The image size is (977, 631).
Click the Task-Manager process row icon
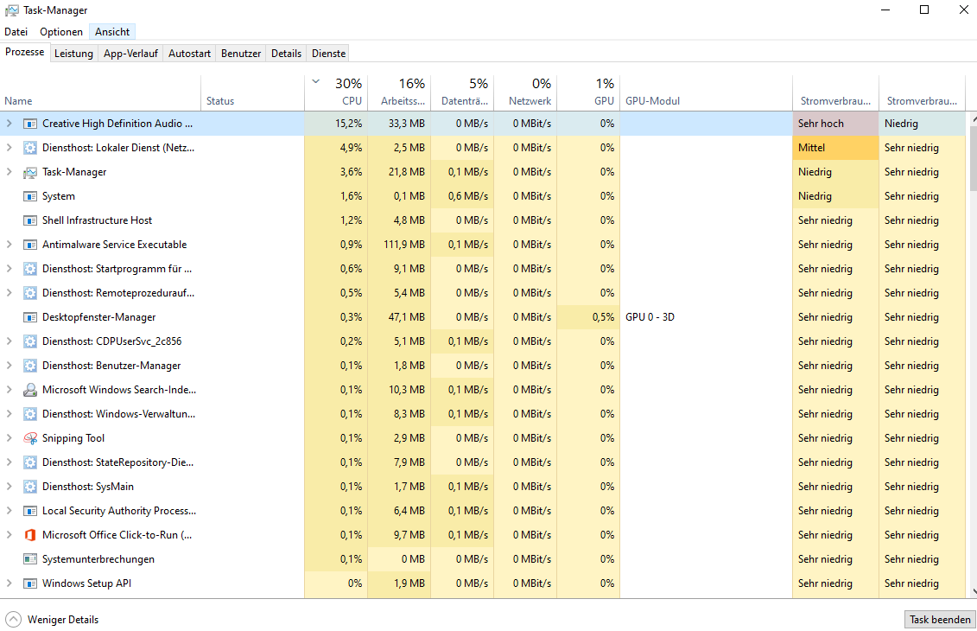pyautogui.click(x=30, y=172)
